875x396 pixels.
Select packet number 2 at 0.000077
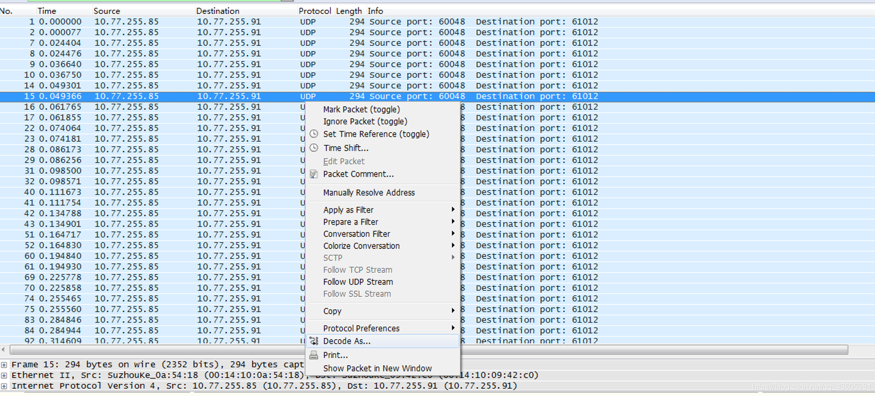point(437,32)
